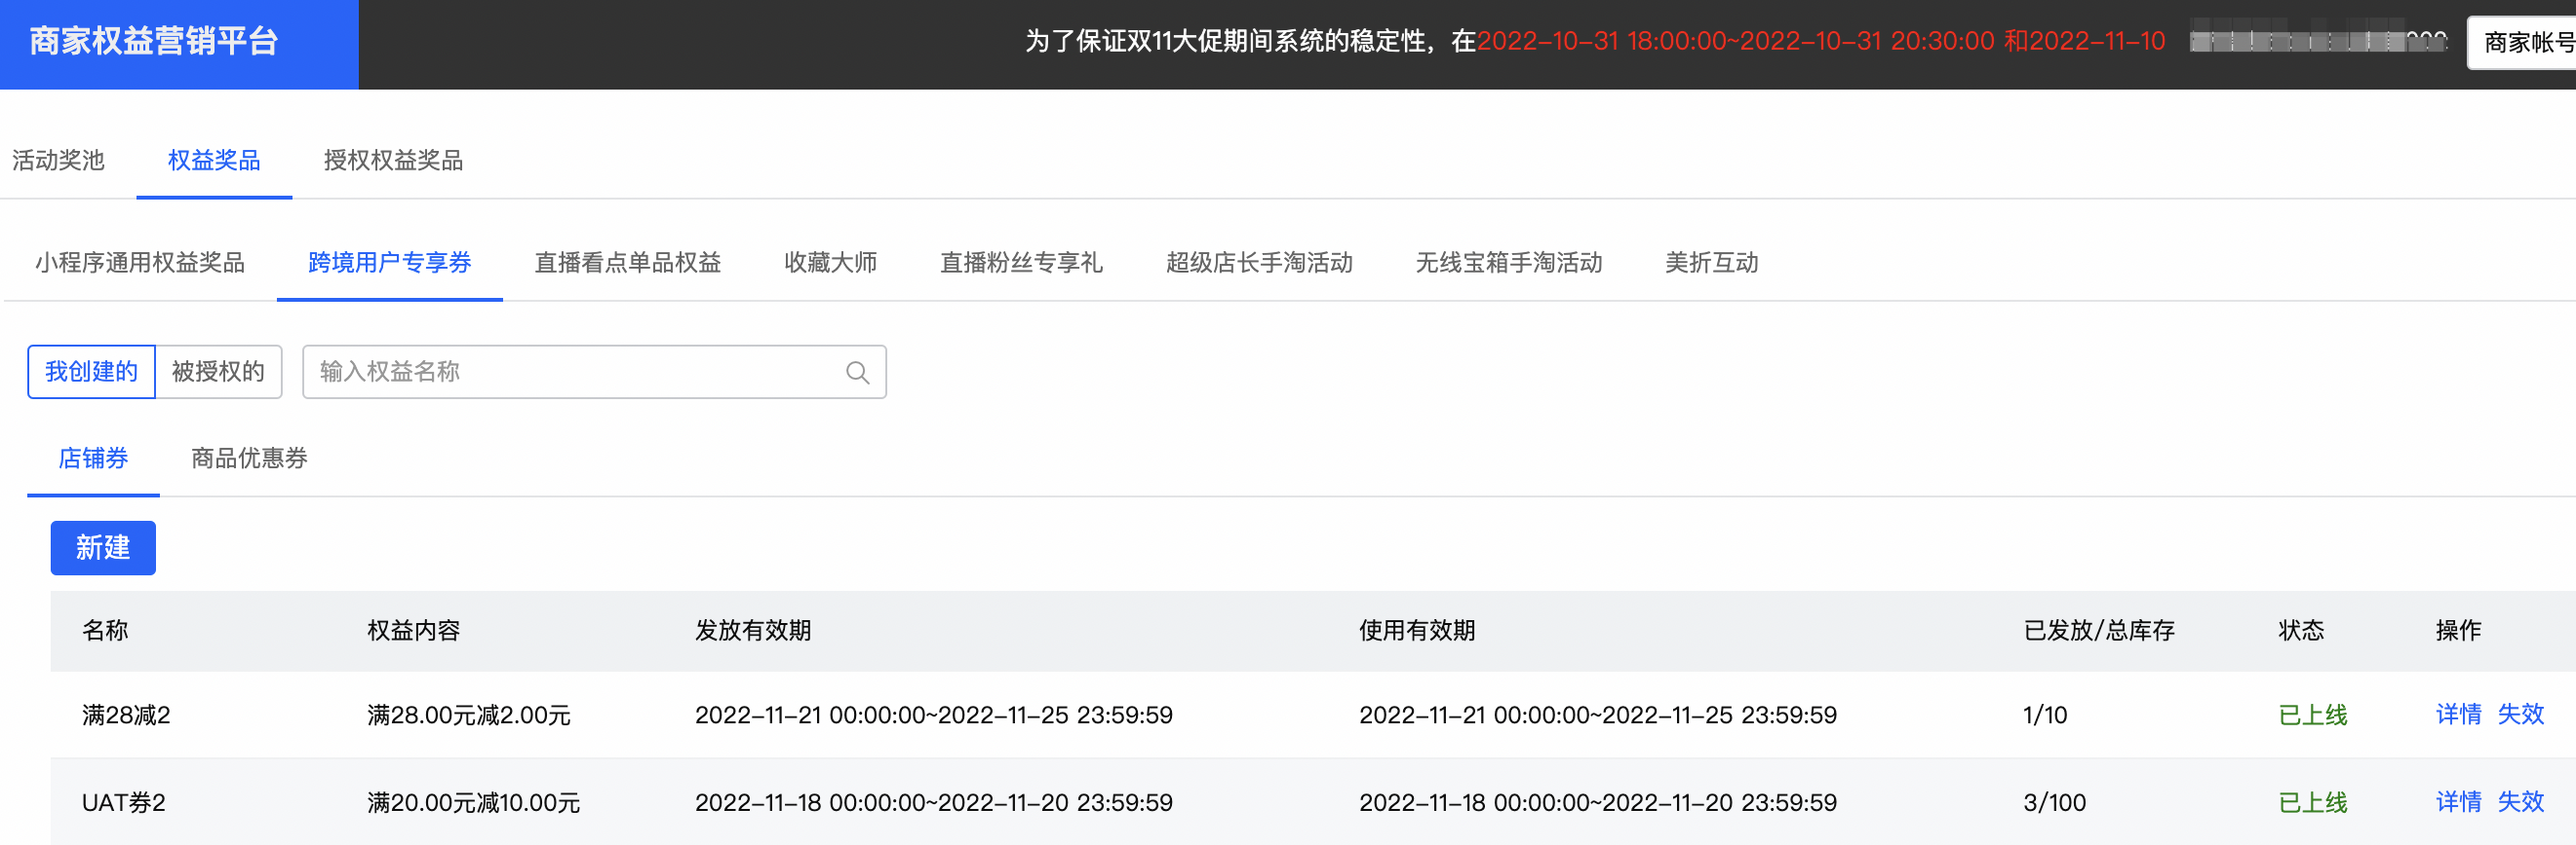The height and width of the screenshot is (845, 2576).
Task: Open 详情 for UAT券2 coupon
Action: tap(2458, 802)
